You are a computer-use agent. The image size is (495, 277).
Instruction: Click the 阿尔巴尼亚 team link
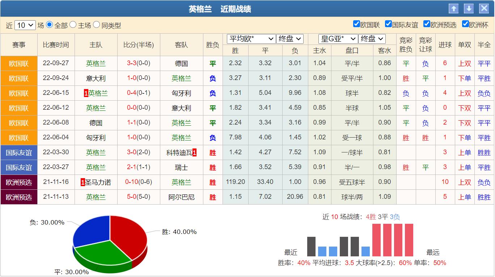(x=182, y=197)
